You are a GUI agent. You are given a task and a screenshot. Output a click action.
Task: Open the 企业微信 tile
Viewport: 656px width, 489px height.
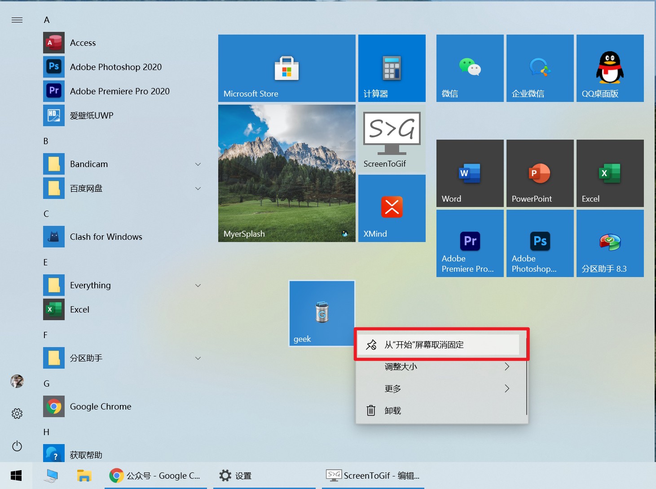[540, 68]
